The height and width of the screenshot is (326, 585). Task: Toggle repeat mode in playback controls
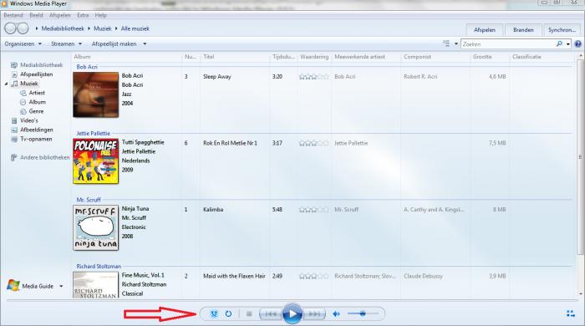pyautogui.click(x=228, y=313)
